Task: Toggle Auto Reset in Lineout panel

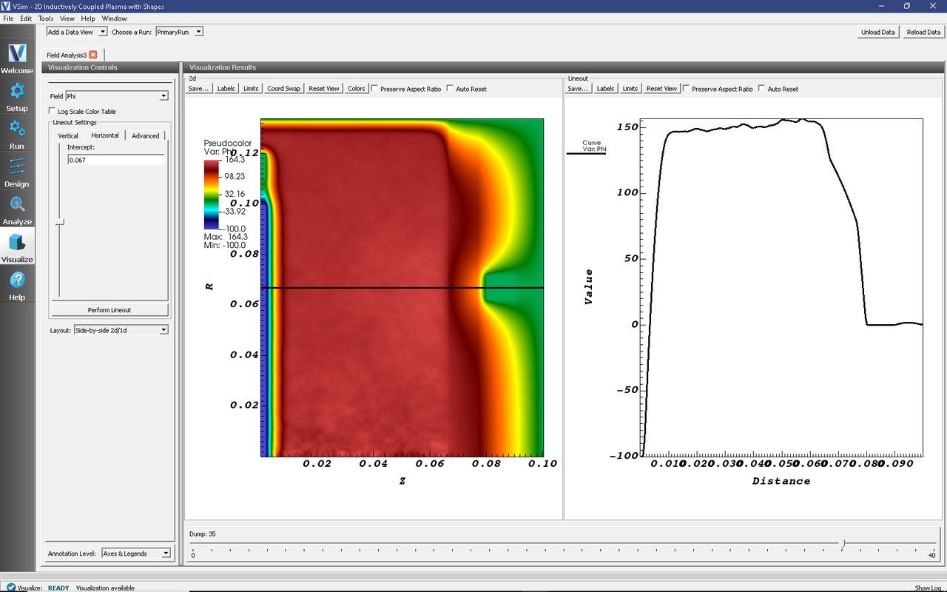Action: point(761,89)
